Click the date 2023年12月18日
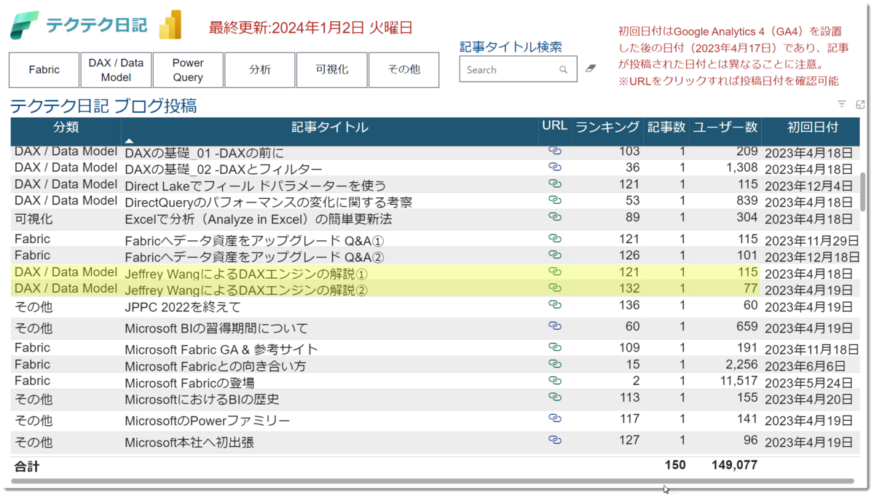874x495 pixels. [x=812, y=257]
